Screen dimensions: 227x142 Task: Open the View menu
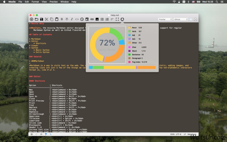(44, 2)
